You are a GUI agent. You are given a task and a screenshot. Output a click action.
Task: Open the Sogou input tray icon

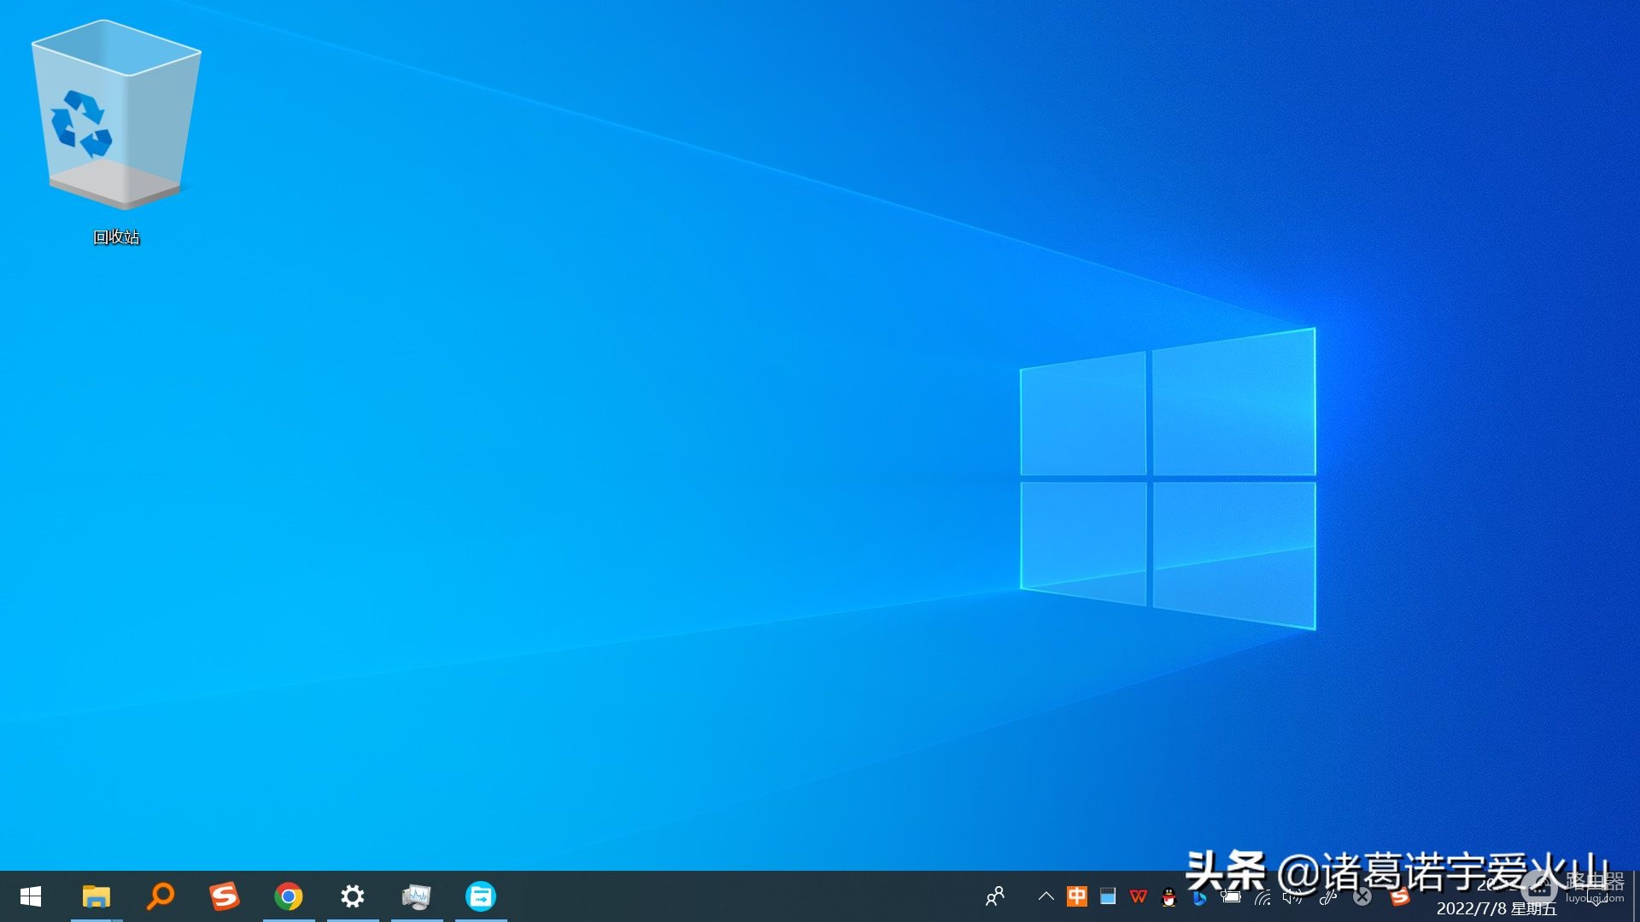pos(1400,896)
